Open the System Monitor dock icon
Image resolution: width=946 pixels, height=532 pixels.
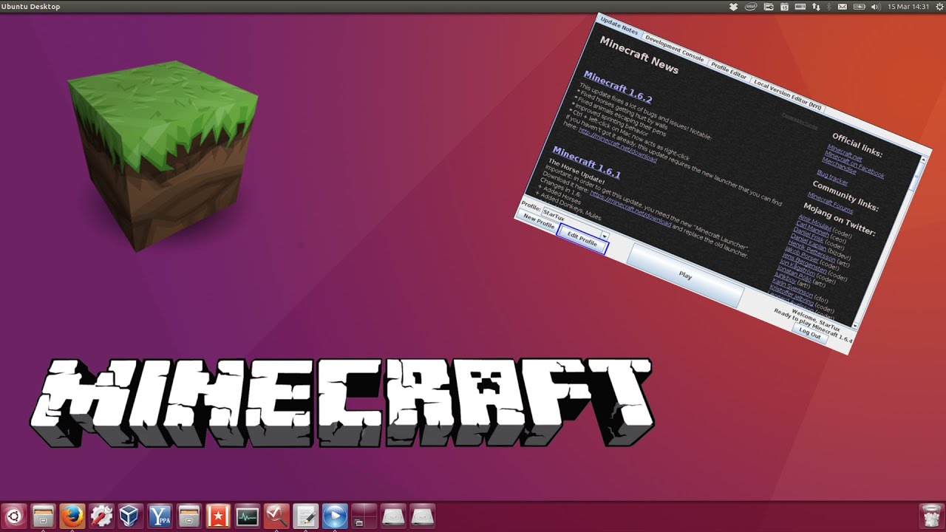click(247, 516)
